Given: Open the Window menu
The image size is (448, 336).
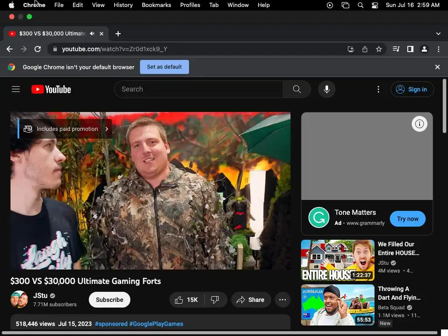Looking at the screenshot, I should (238, 5).
